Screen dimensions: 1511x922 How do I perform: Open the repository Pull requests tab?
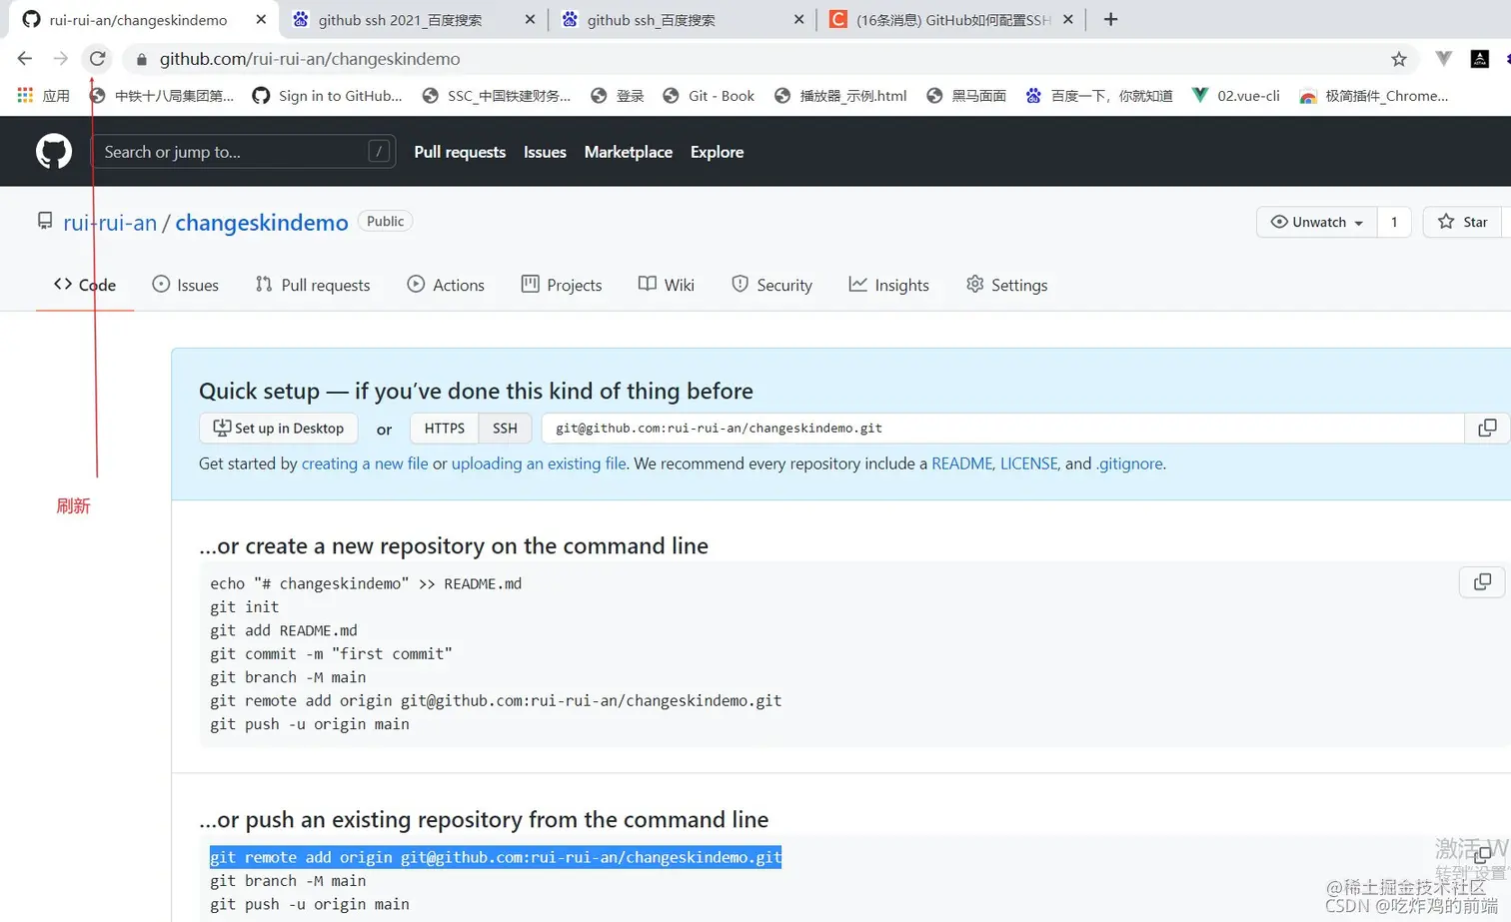313,285
